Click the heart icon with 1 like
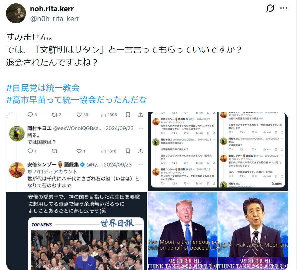Image resolution: width=299 pixels, height=270 pixels. [79, 151]
